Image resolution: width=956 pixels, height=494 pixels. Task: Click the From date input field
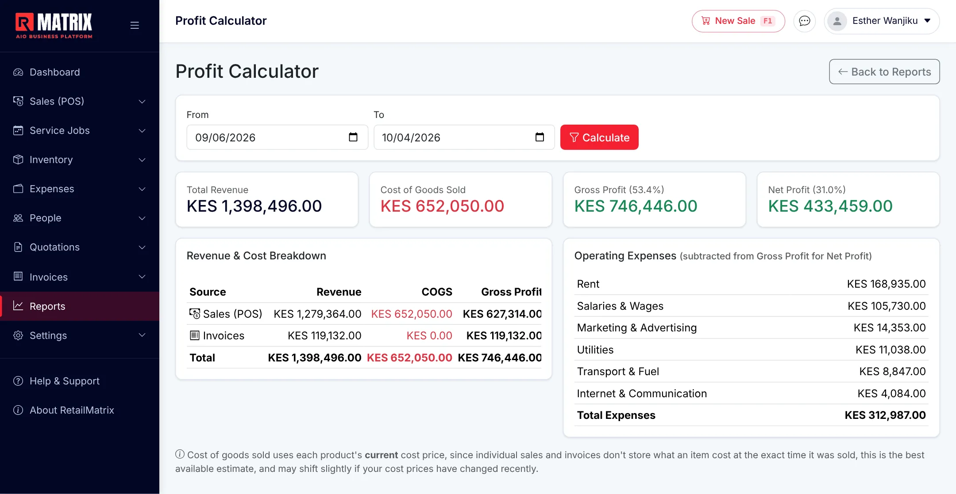tap(277, 137)
